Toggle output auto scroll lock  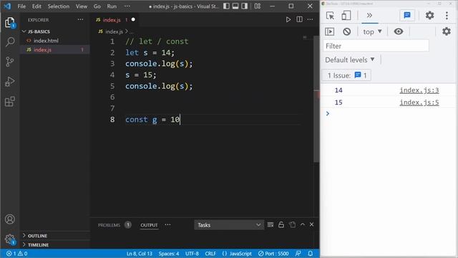click(281, 224)
